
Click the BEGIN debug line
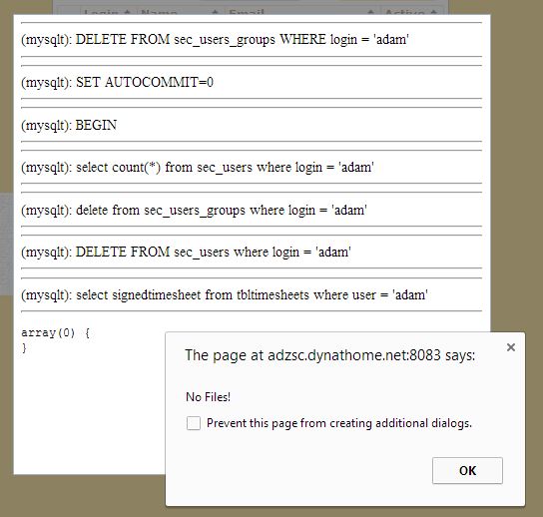69,126
